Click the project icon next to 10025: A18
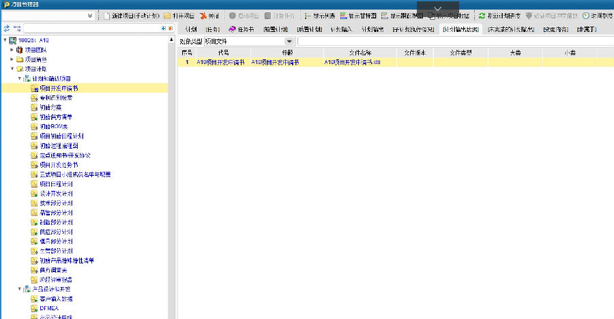 pyautogui.click(x=12, y=40)
